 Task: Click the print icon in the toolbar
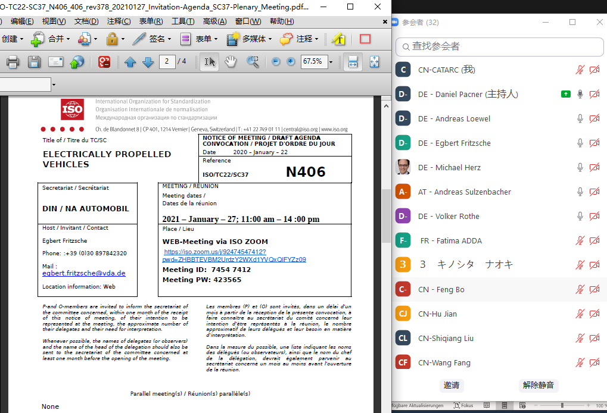click(13, 62)
